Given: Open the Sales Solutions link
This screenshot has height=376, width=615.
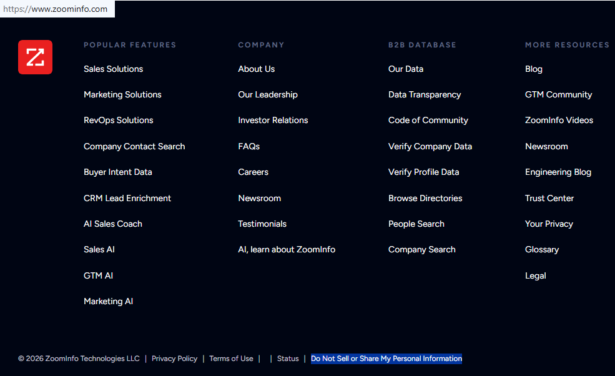Looking at the screenshot, I should point(113,69).
